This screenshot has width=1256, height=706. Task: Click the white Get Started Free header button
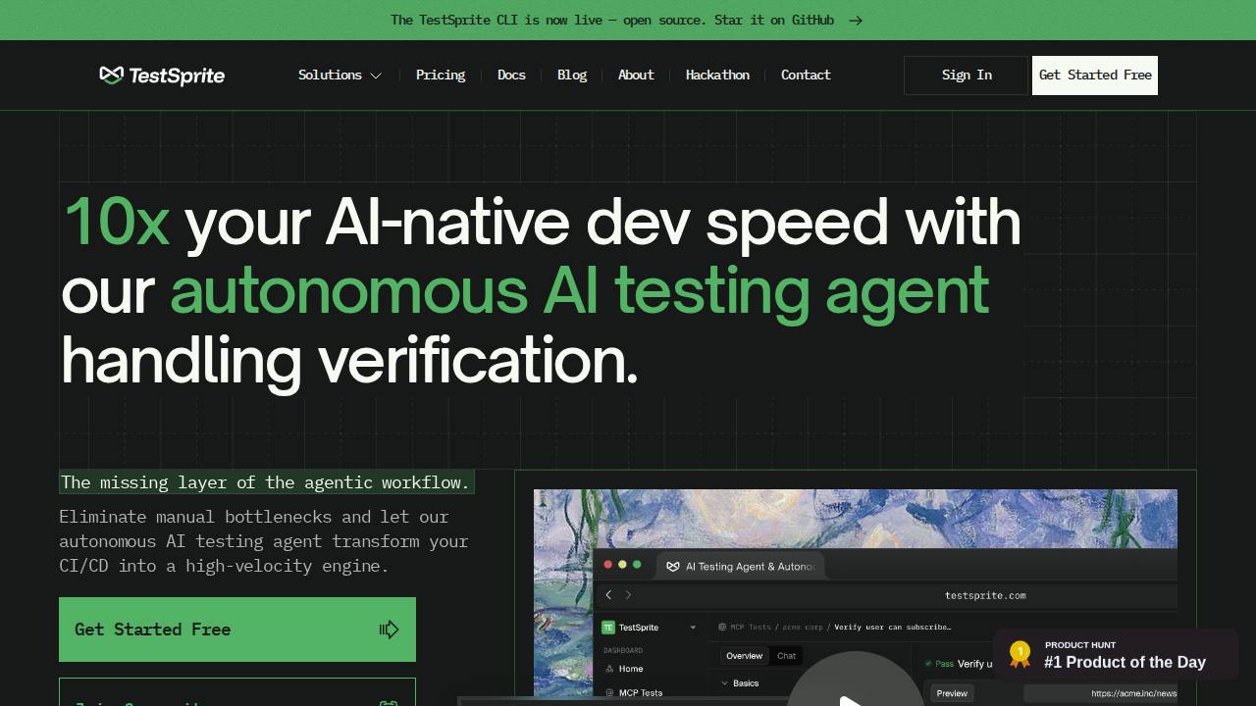[1095, 76]
